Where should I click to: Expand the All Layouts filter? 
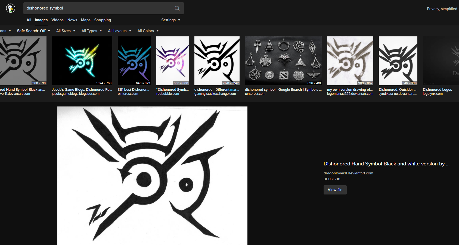tap(120, 31)
